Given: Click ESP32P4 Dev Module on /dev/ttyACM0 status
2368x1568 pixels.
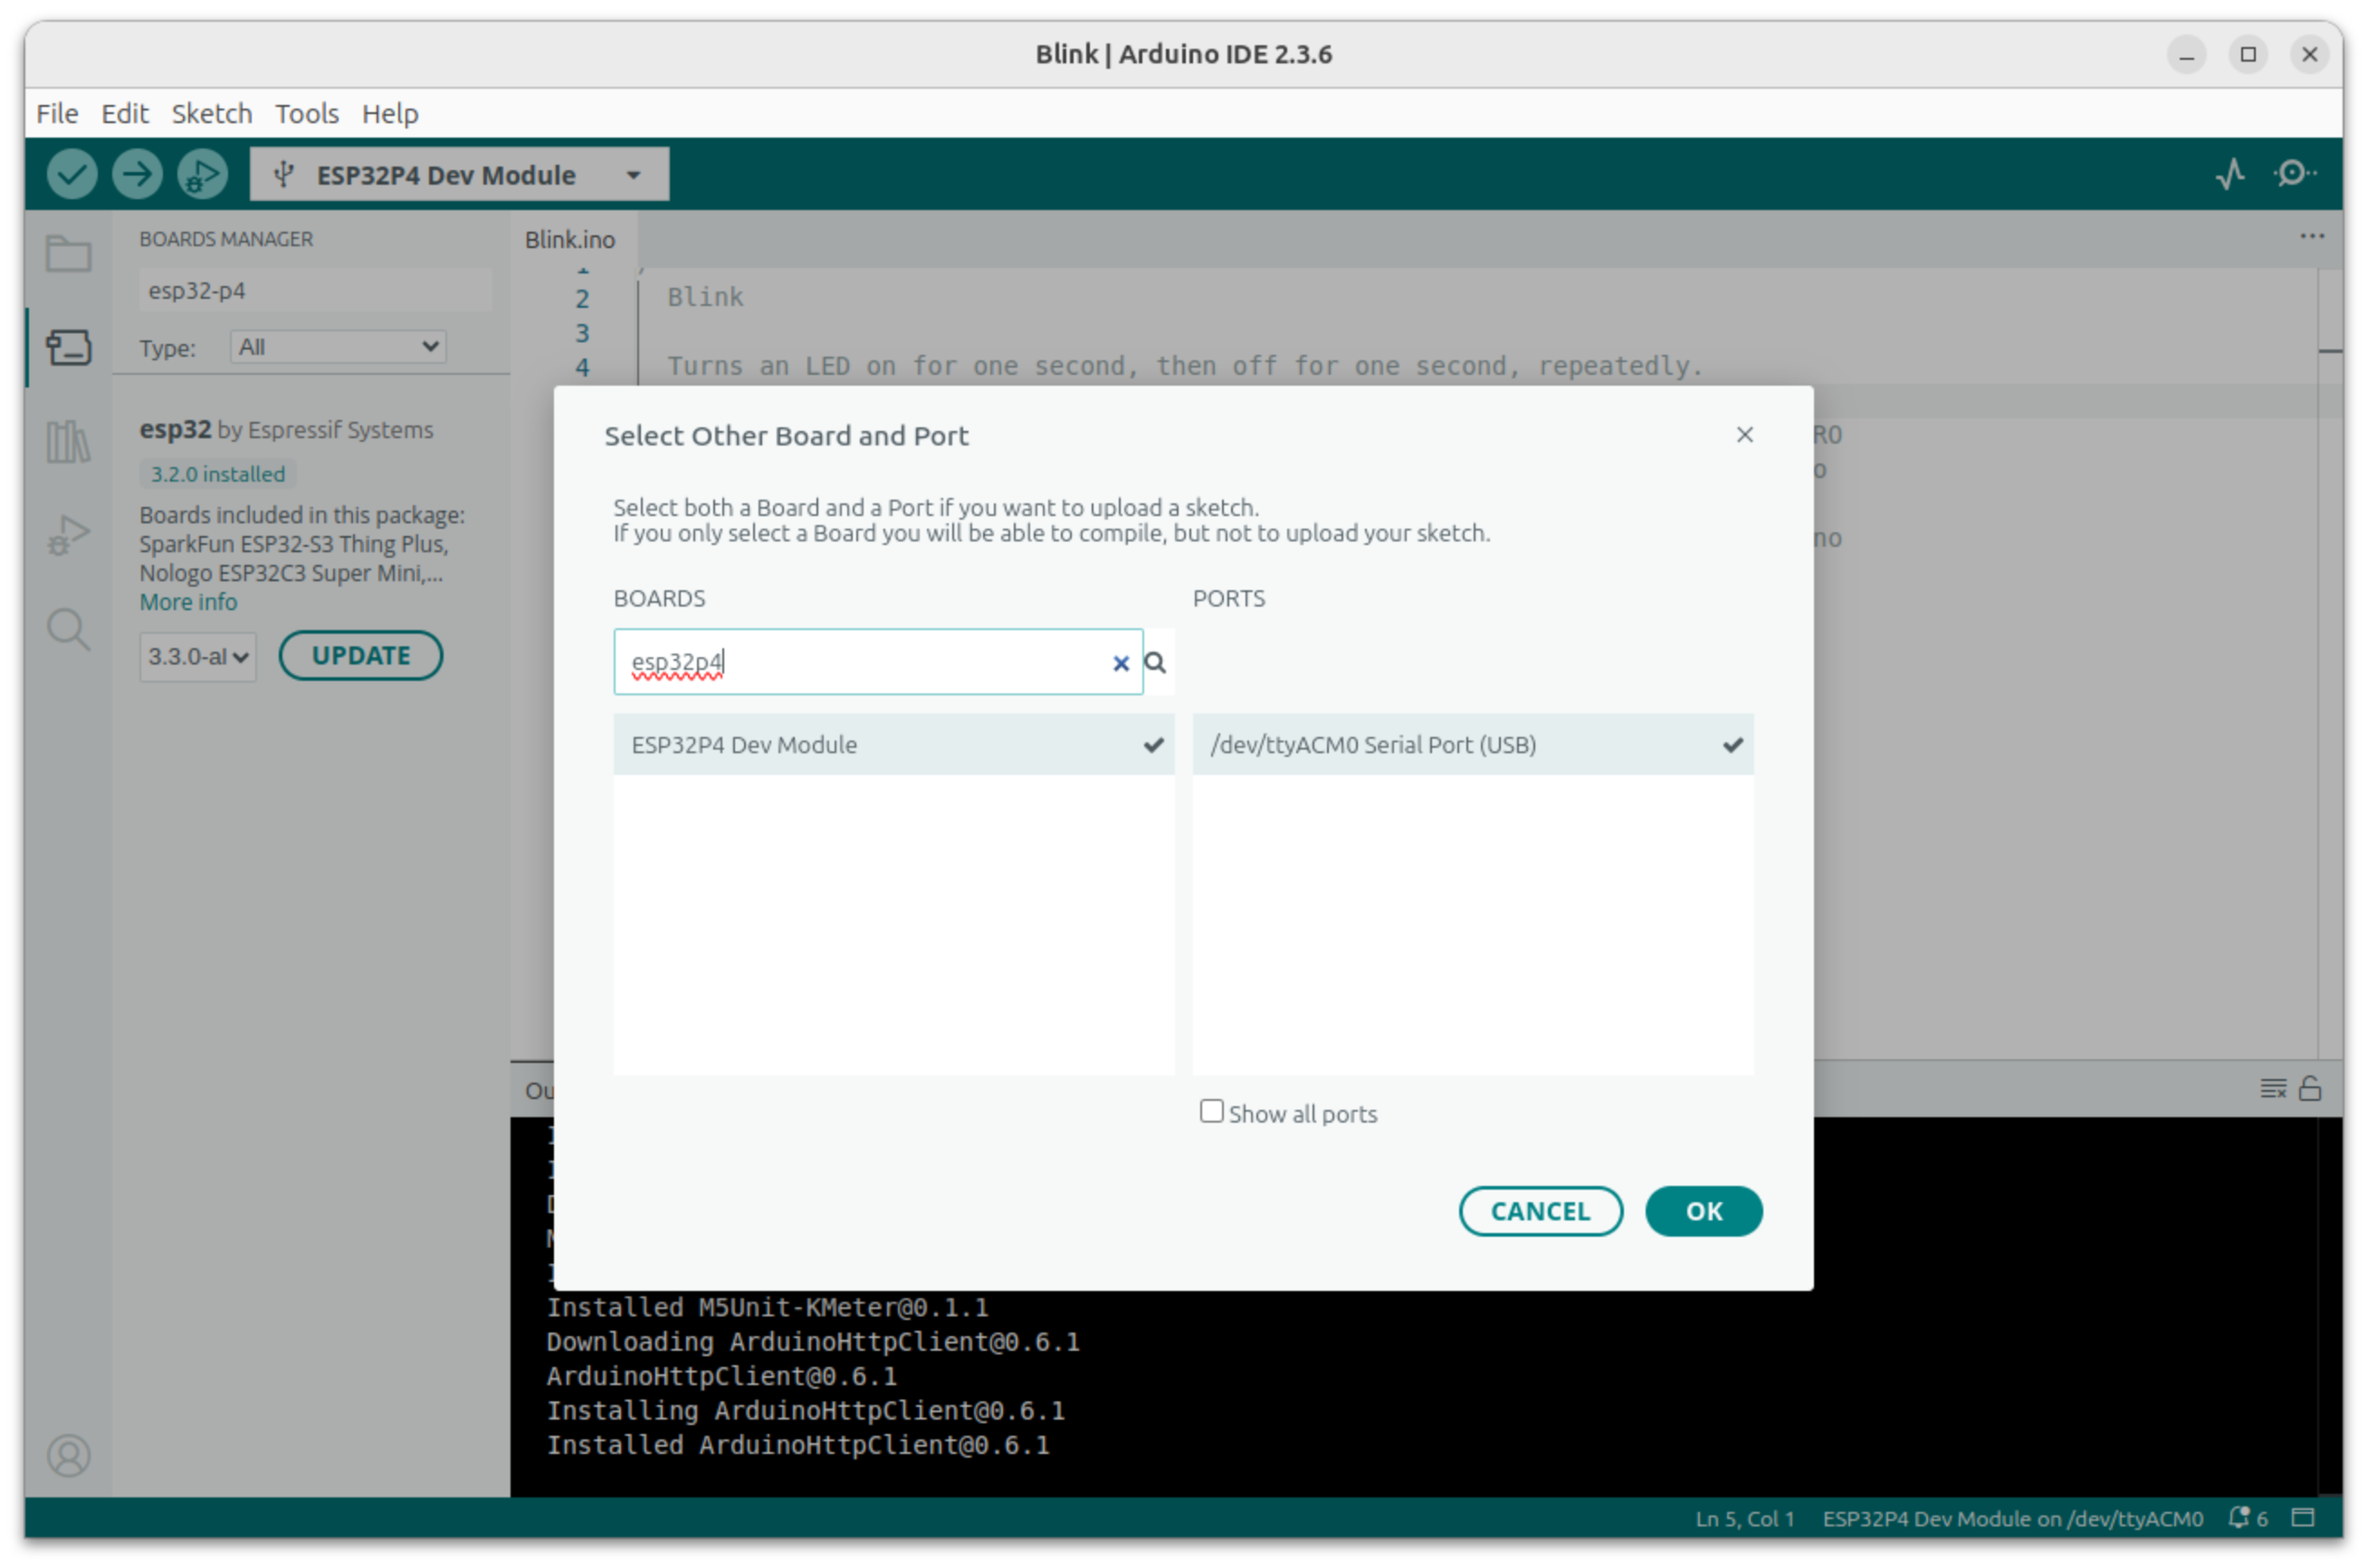Looking at the screenshot, I should [x=2012, y=1519].
